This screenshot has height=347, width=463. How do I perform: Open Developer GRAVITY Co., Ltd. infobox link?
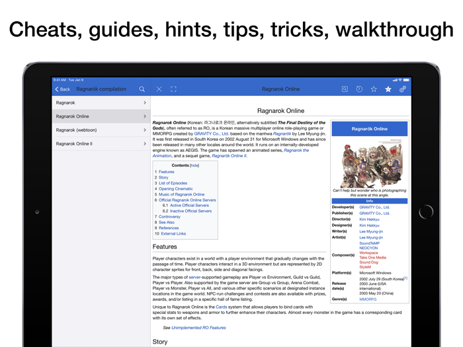point(374,207)
